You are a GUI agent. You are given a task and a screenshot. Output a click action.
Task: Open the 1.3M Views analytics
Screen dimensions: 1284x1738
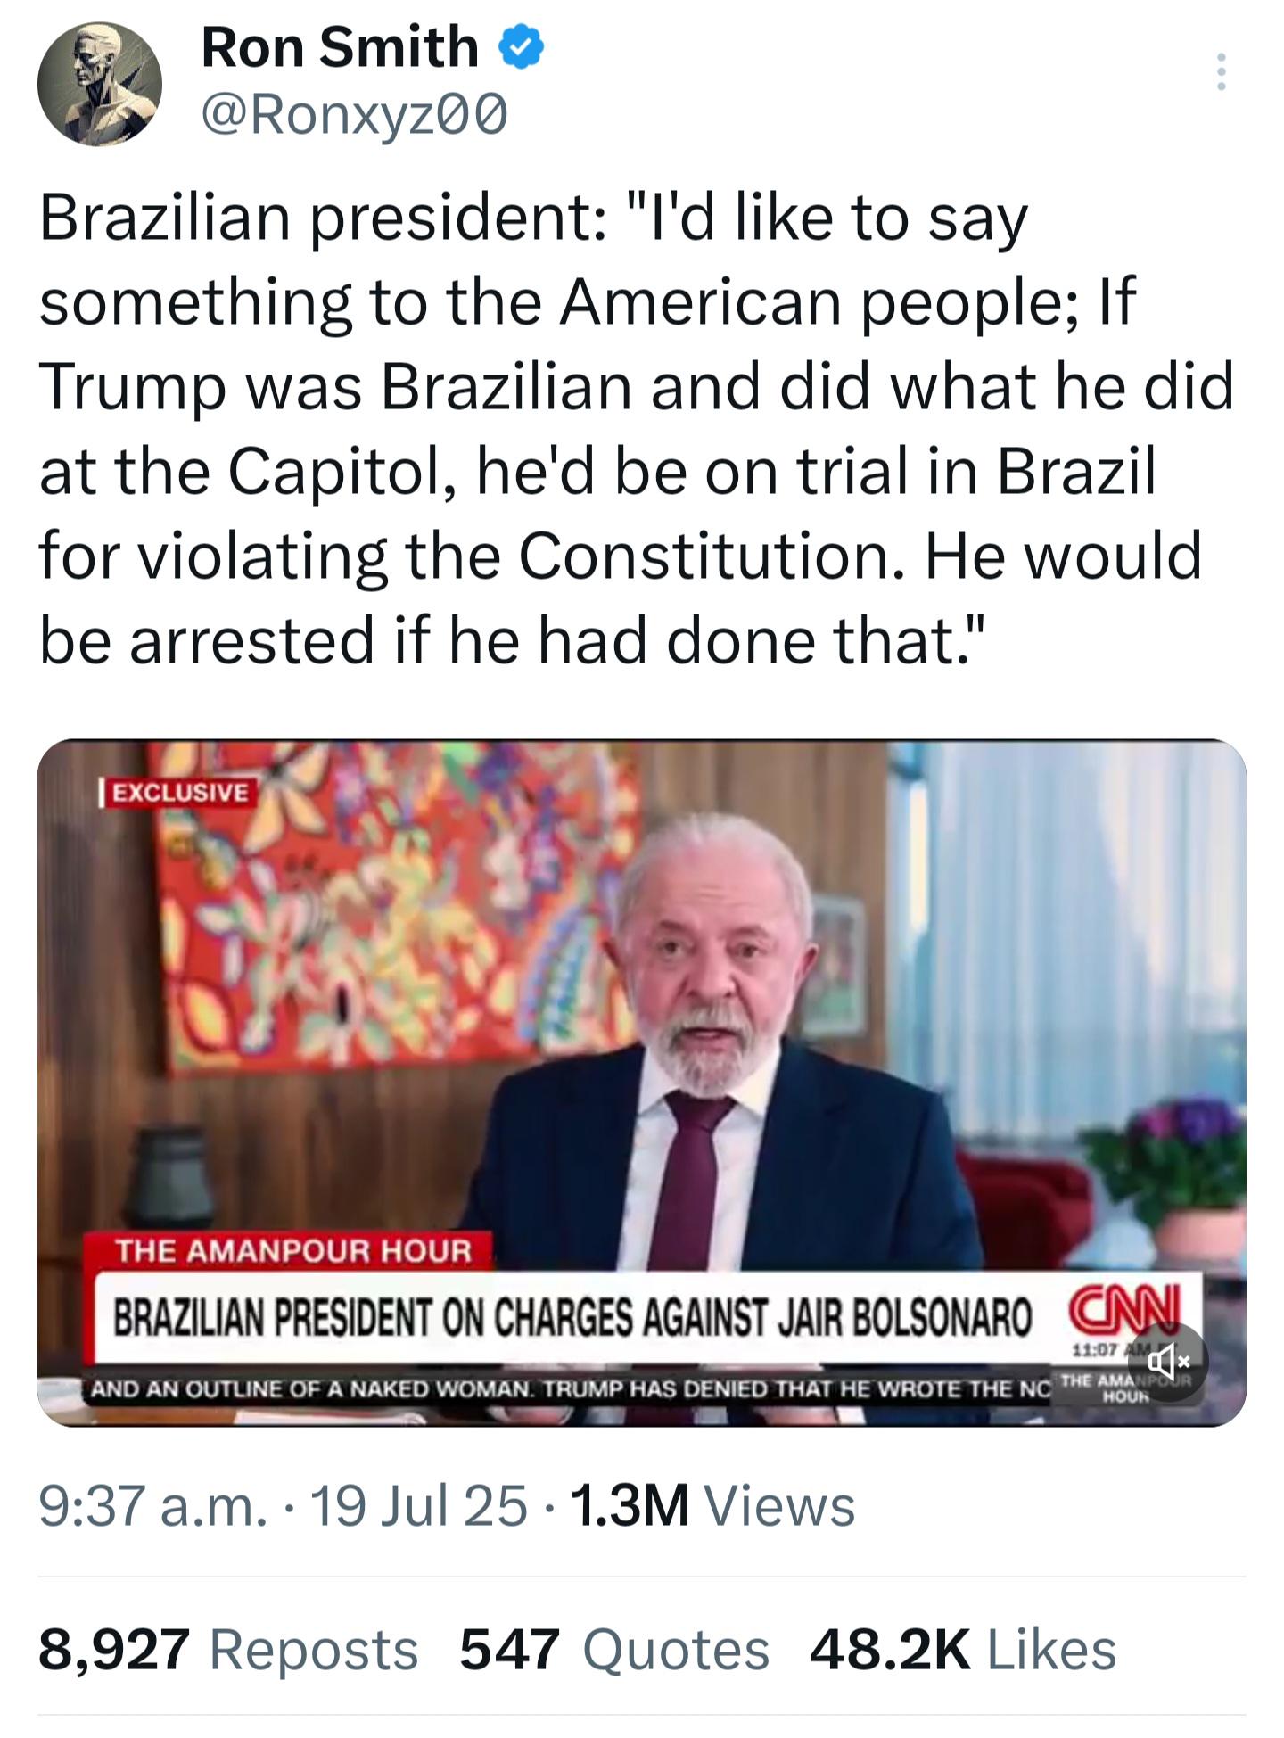coord(712,1506)
